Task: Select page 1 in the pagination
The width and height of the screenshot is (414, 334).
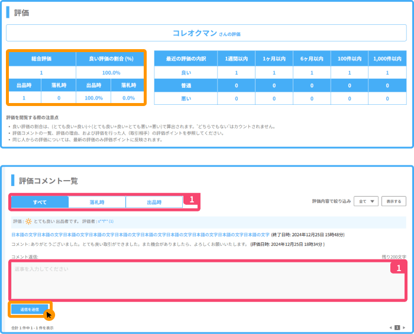Action: coord(397,327)
